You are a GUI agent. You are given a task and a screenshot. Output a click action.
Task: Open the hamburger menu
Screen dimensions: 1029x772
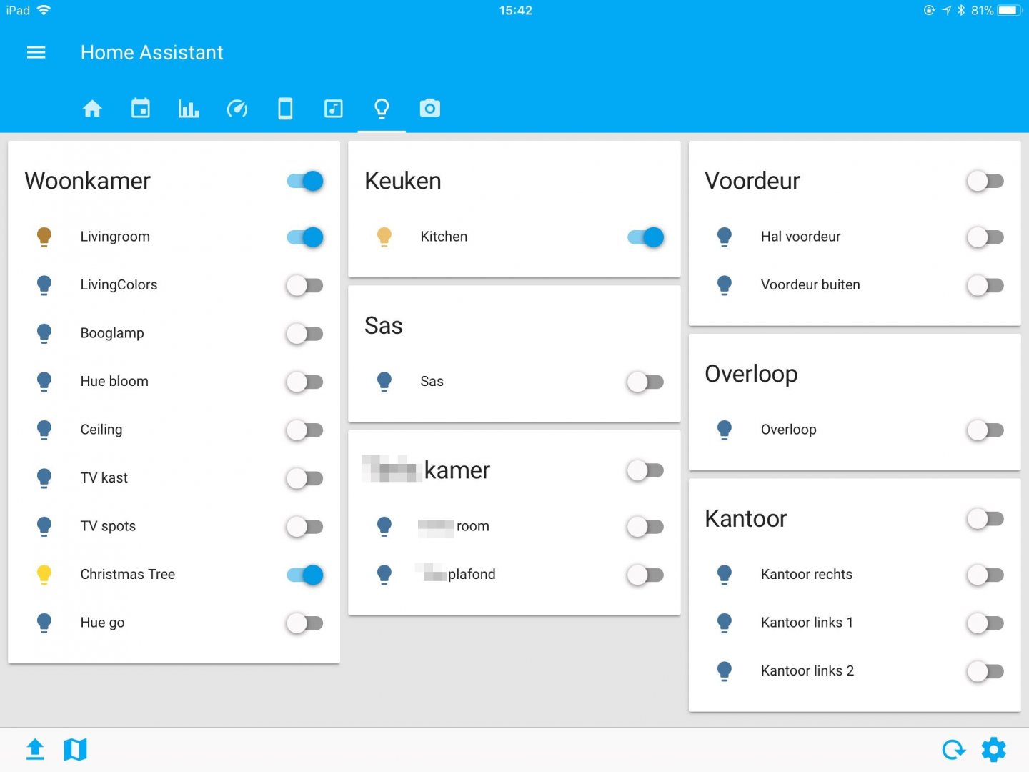pos(36,52)
